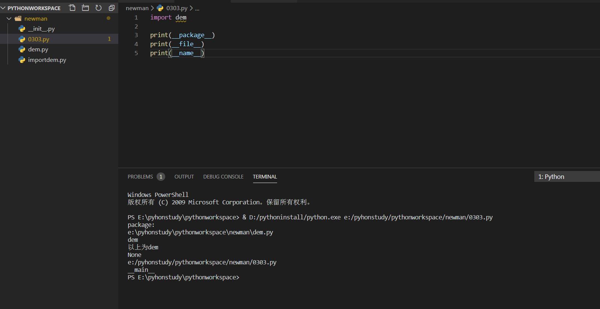This screenshot has width=600, height=309.
Task: Click the newman\dem.py path in terminal output
Action: pyautogui.click(x=201, y=232)
